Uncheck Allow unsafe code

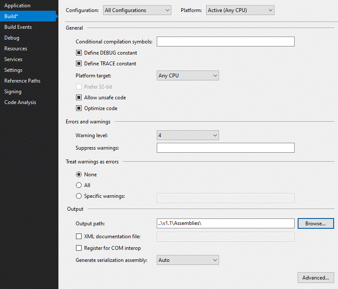pyautogui.click(x=79, y=98)
